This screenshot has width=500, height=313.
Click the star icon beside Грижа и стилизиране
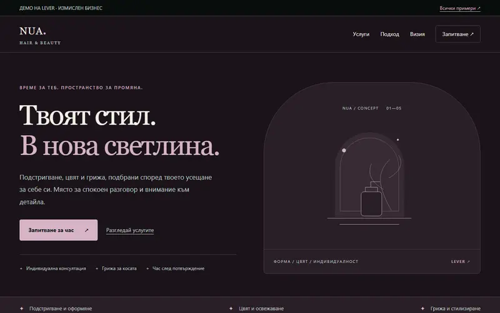point(423,309)
